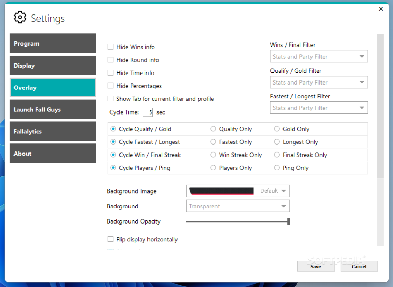Expand the Background Transparent dropdown
This screenshot has width=393, height=287.
pos(238,206)
